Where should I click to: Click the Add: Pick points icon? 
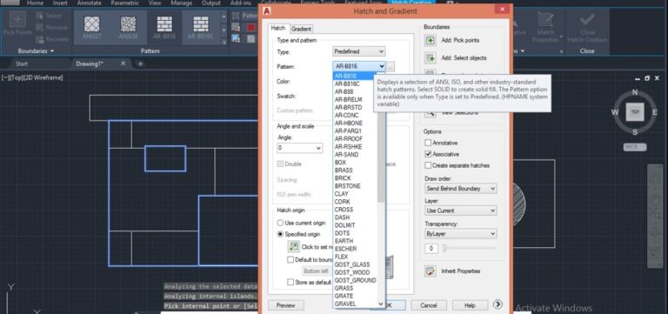(x=431, y=40)
